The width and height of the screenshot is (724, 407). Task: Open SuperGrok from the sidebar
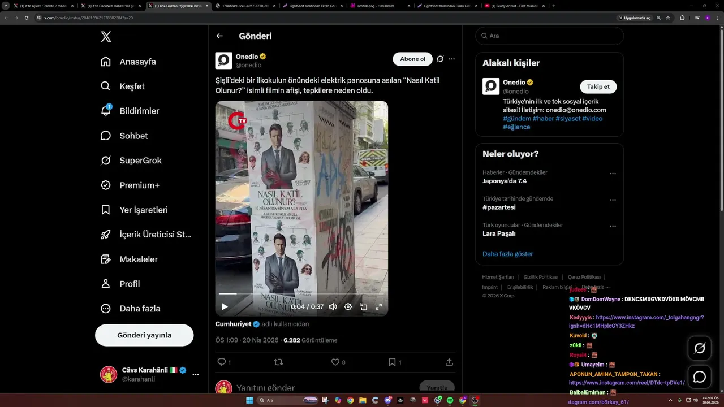(131, 161)
